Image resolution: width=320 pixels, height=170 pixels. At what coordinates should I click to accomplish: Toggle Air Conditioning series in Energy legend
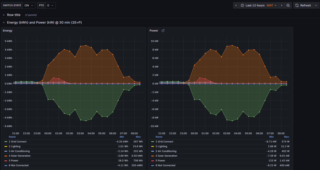pos(19,151)
